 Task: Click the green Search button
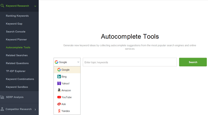[193, 62]
